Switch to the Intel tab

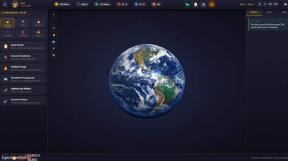coord(269,12)
